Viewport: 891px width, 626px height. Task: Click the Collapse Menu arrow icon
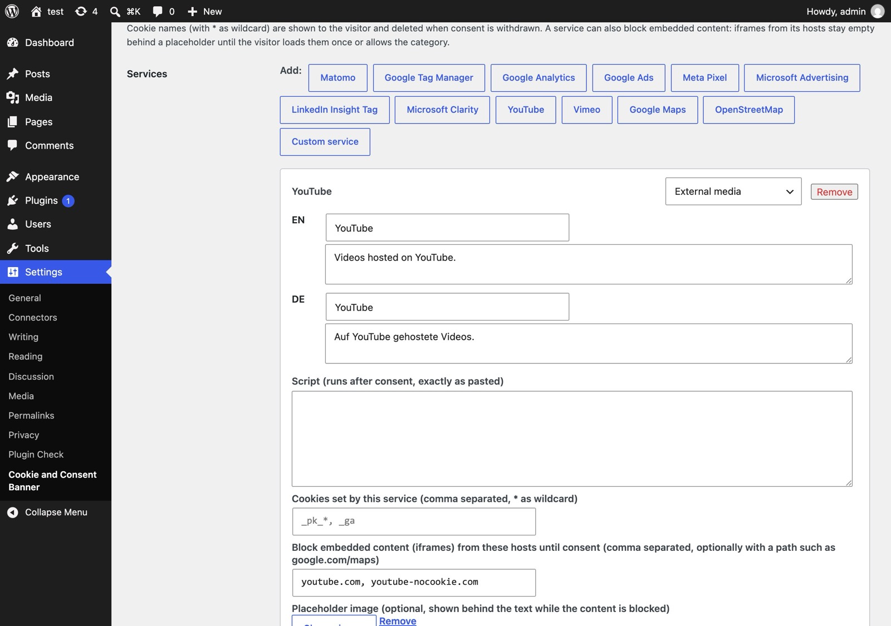13,512
